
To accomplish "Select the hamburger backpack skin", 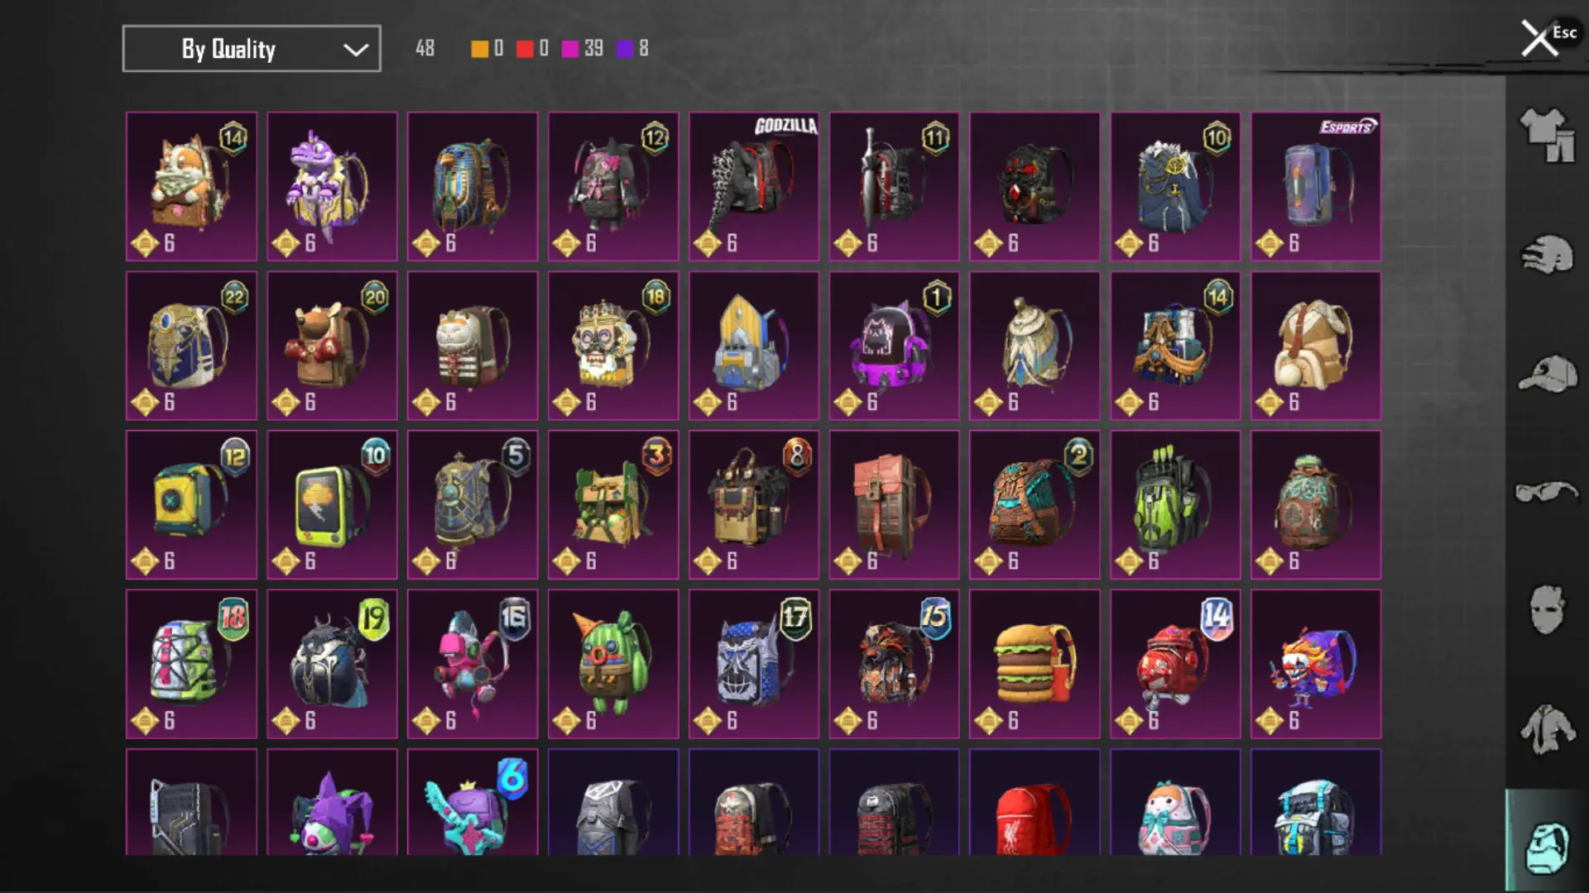I will tap(1035, 664).
